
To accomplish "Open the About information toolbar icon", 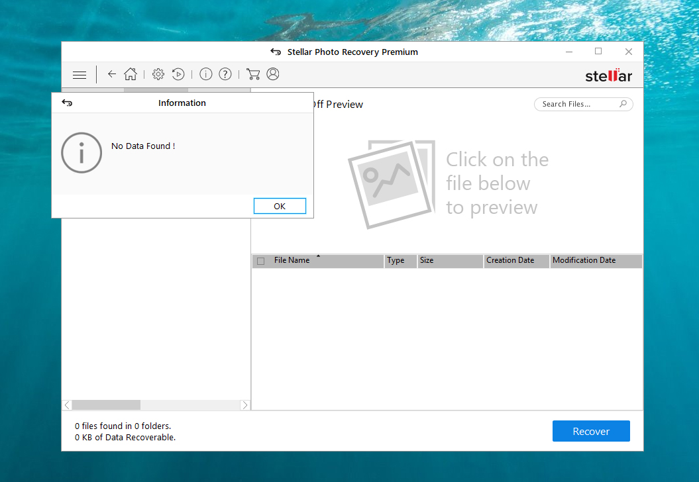I will [x=205, y=74].
